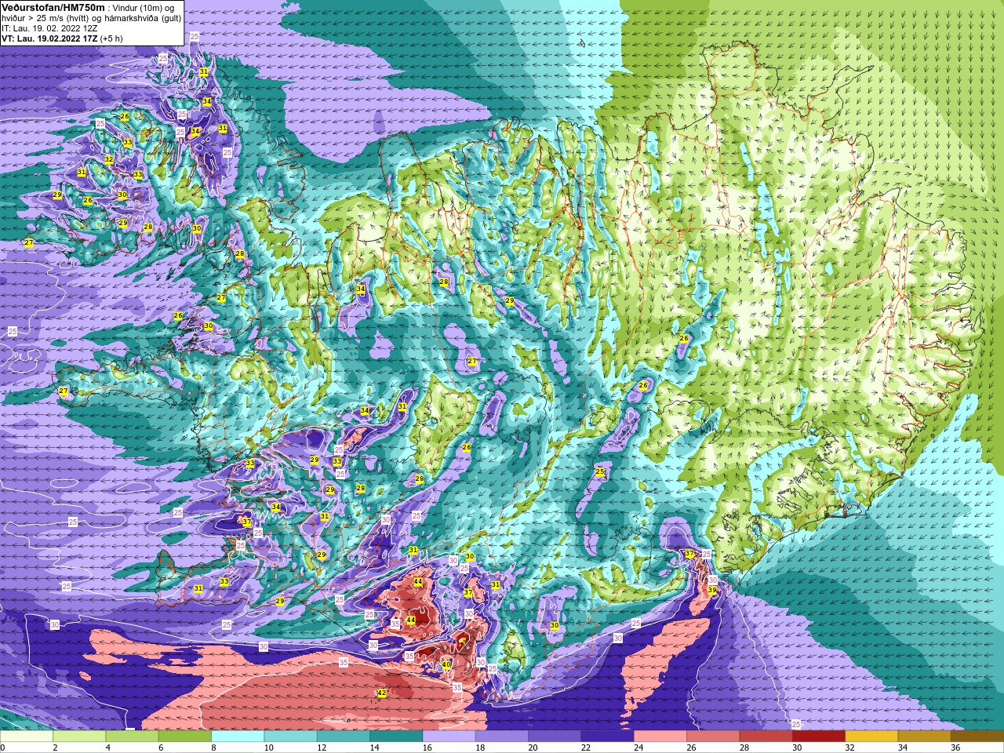This screenshot has height=753, width=1004.
Task: Click the light lavender 16–18 swatch in the scale
Action: click(449, 737)
